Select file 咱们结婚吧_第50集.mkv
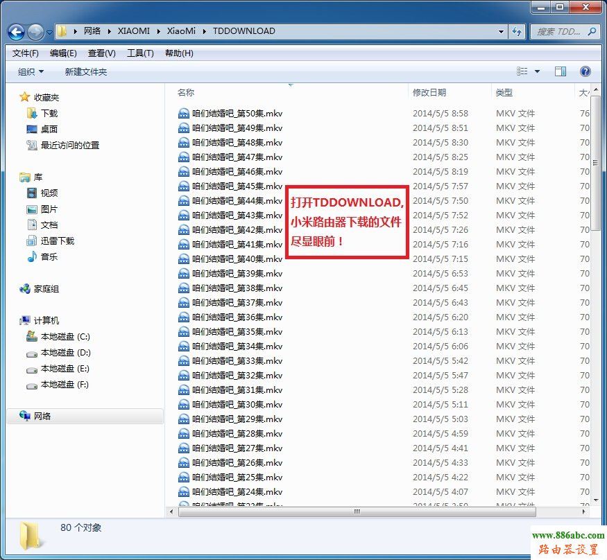 tap(237, 113)
